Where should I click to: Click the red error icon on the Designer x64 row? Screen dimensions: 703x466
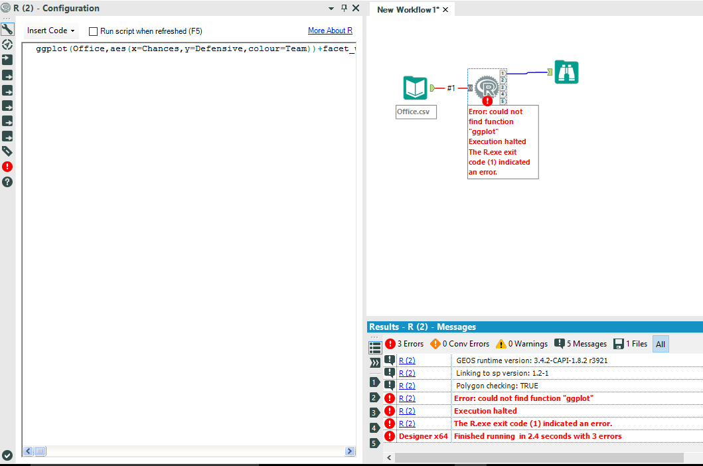click(390, 436)
